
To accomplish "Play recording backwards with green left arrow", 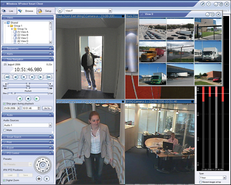I will 20,99.
